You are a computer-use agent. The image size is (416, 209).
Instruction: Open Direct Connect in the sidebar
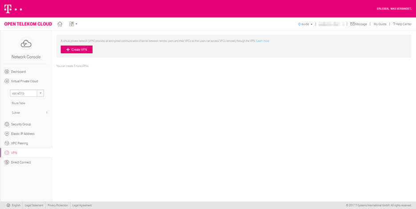[x=21, y=162]
